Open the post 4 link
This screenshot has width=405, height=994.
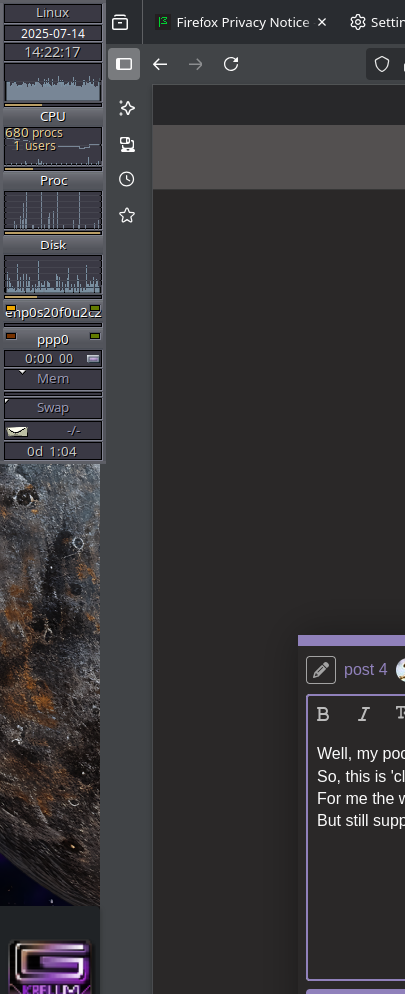[366, 670]
